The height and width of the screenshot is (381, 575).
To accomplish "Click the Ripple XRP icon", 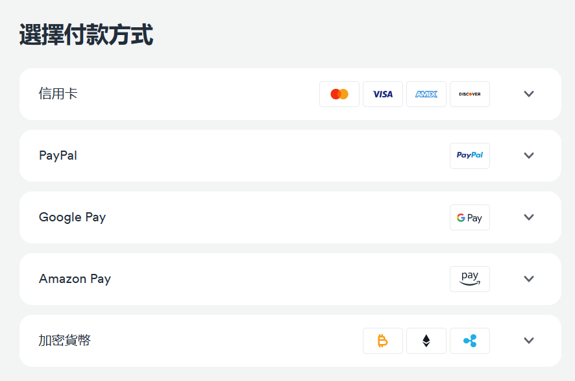I will (470, 341).
